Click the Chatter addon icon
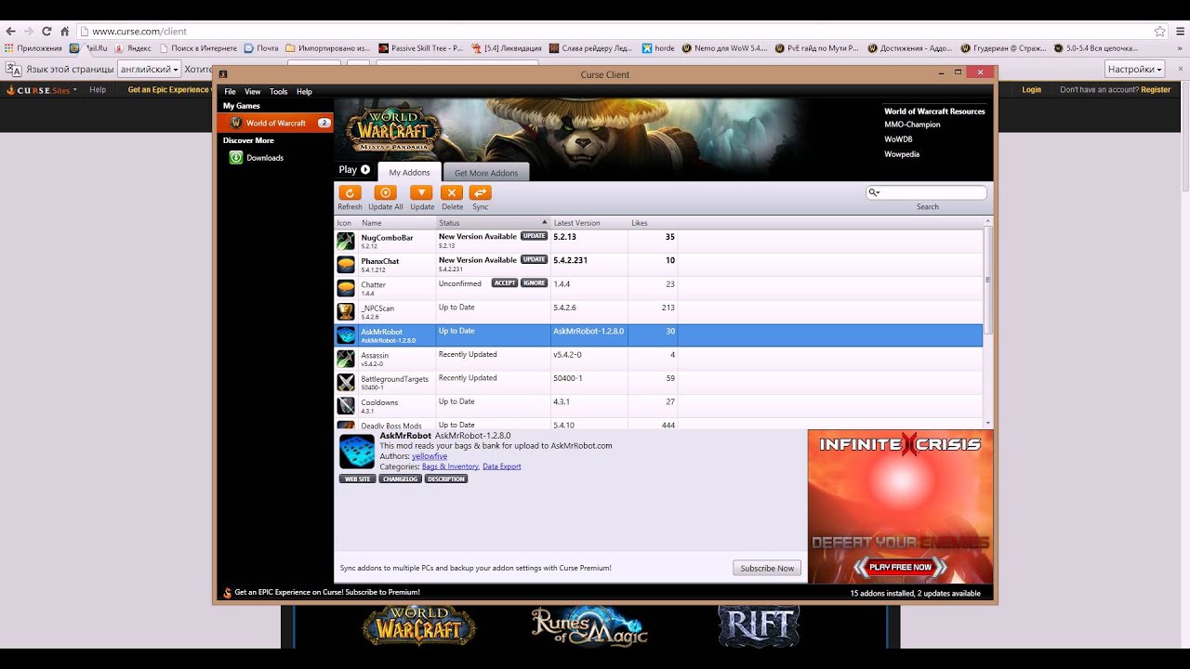 (346, 288)
